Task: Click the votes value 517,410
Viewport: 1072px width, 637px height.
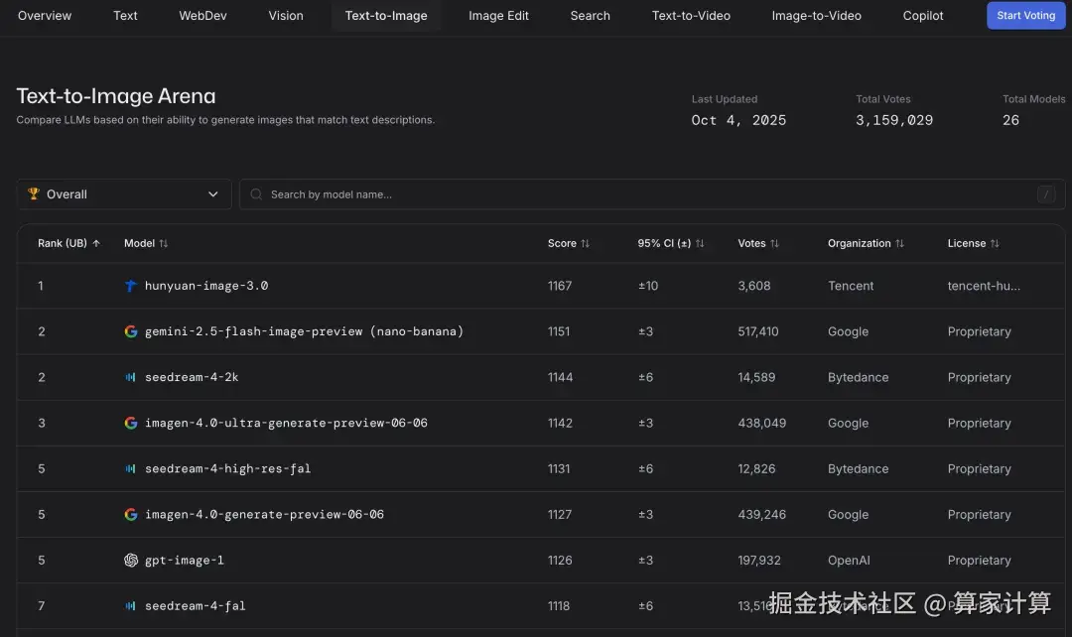Action: [758, 331]
